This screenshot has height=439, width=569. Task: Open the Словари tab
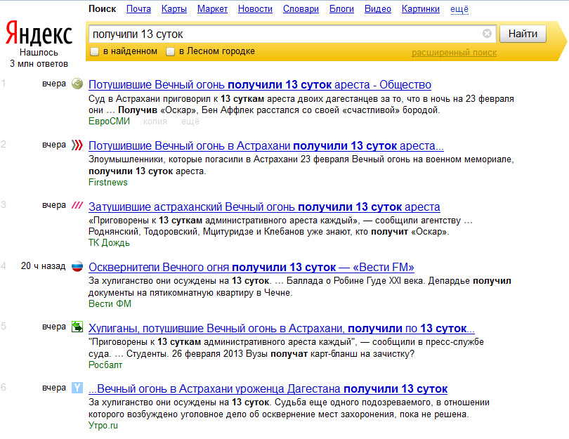coord(301,9)
